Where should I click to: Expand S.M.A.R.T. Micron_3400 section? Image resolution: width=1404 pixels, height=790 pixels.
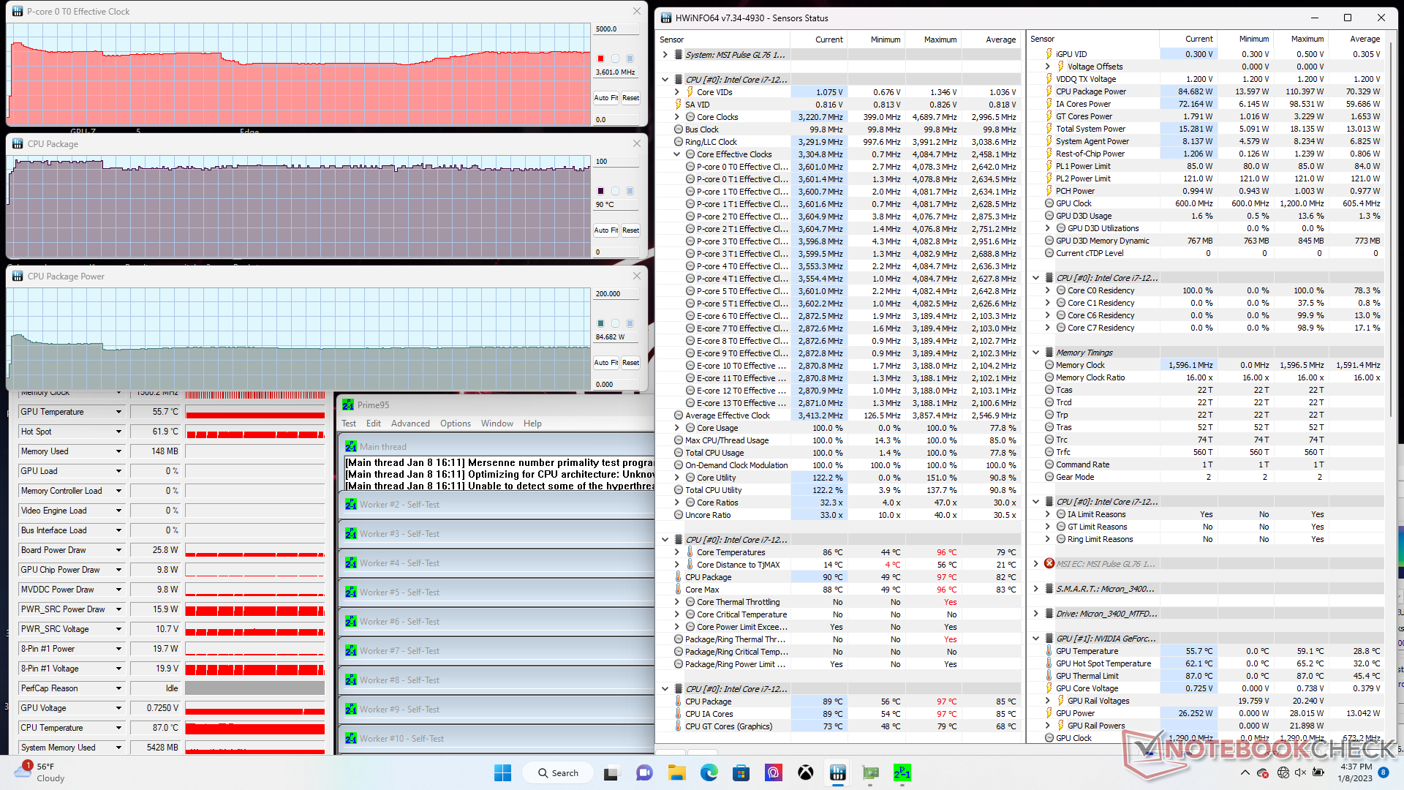coord(1035,589)
